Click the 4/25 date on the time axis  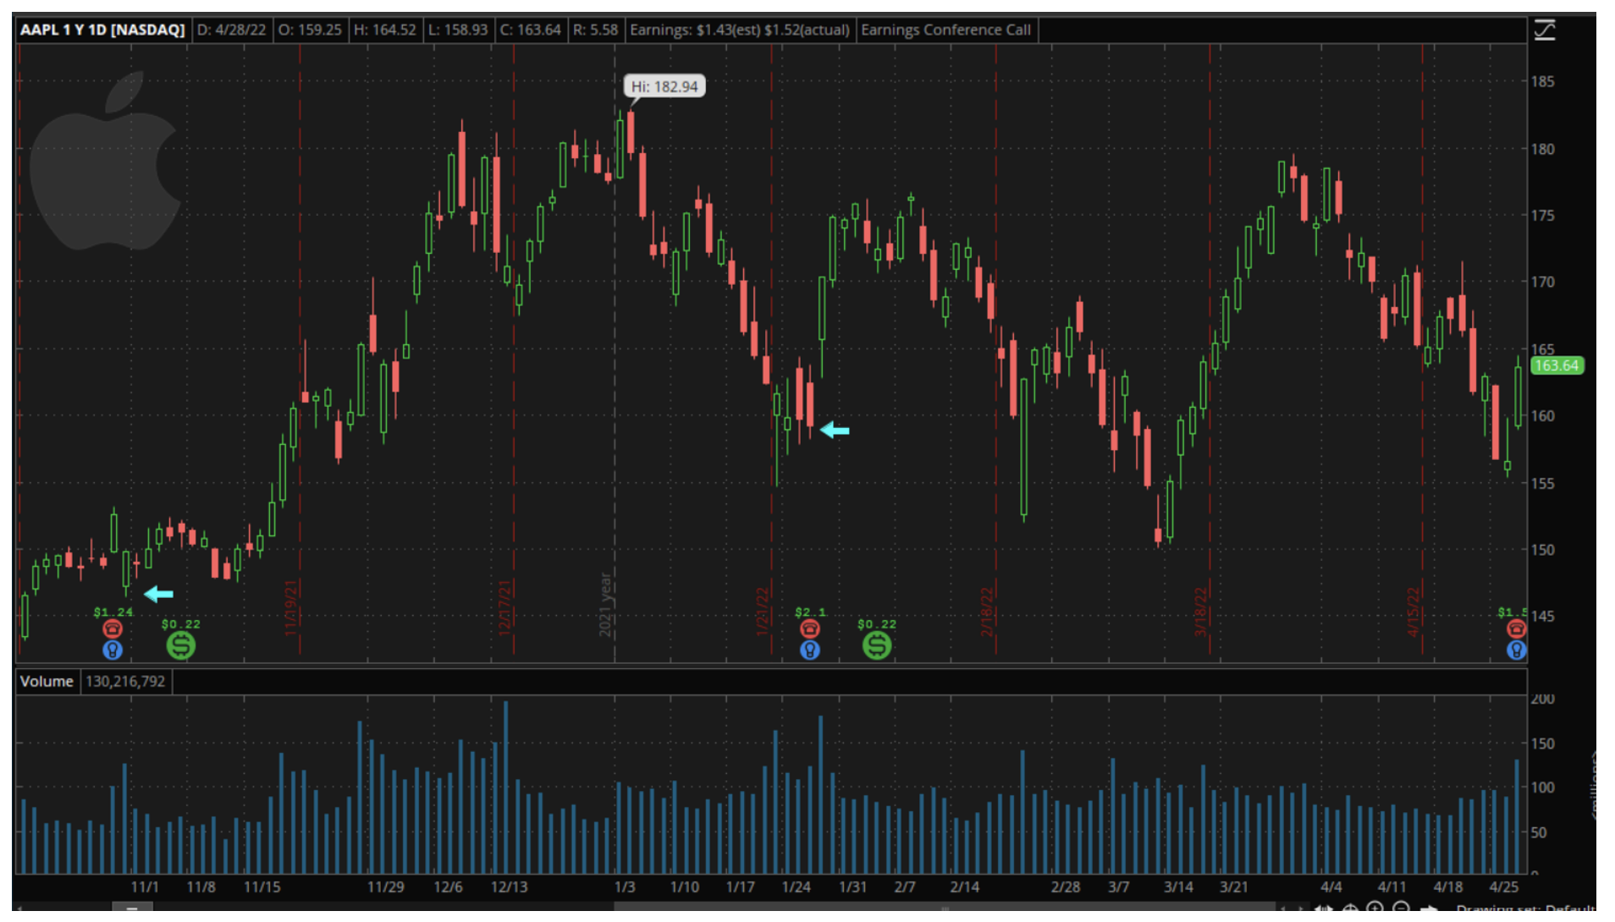[x=1503, y=887]
